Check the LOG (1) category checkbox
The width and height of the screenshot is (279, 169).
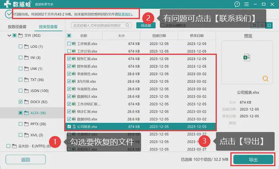[20, 46]
